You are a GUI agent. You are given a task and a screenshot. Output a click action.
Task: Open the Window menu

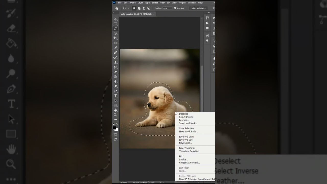[192, 3]
